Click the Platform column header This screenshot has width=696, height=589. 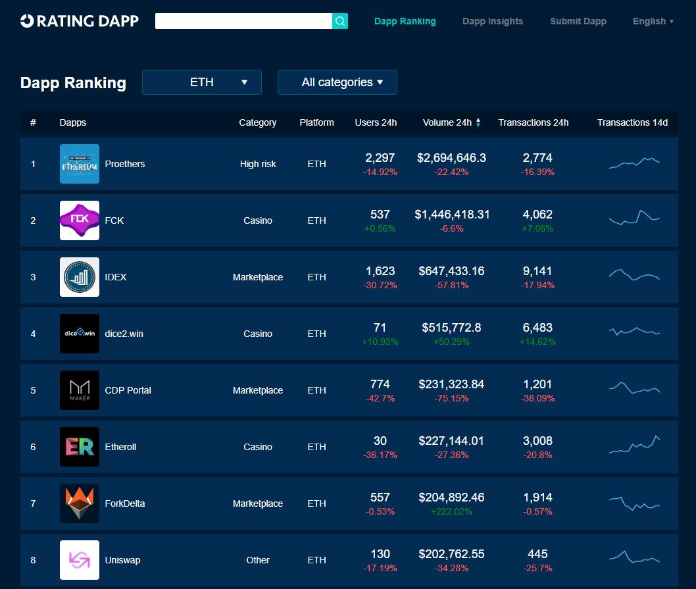click(316, 122)
